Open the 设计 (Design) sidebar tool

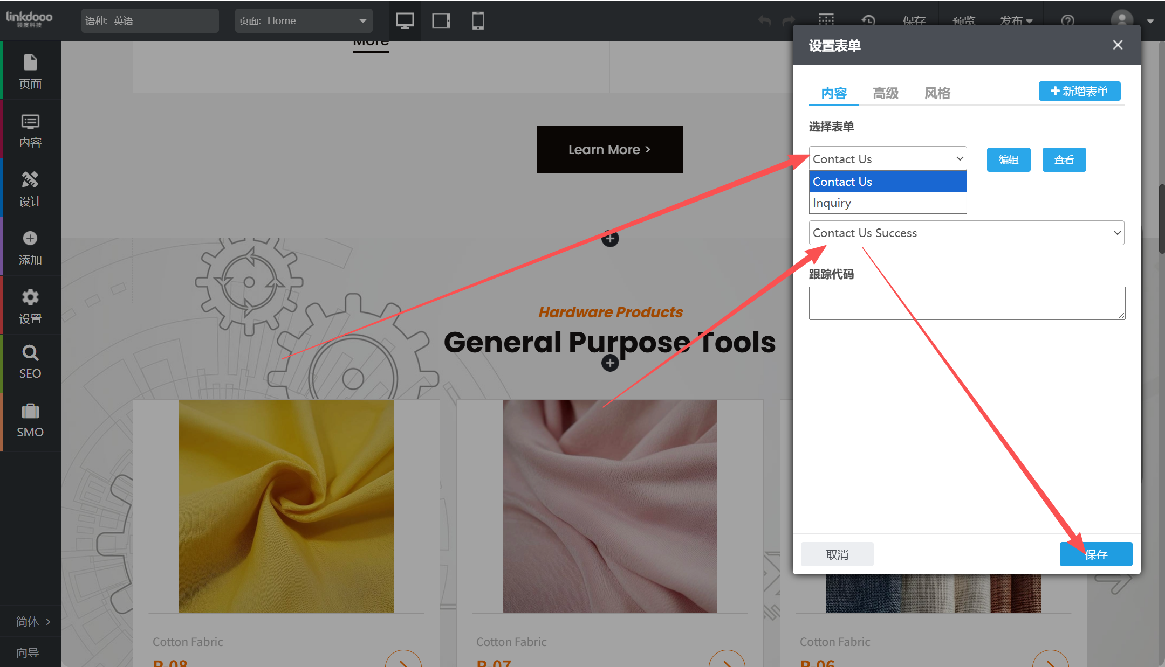point(30,189)
